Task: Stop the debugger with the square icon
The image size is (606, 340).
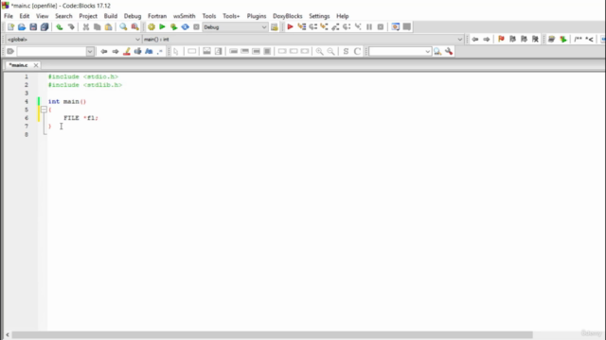Action: (x=381, y=27)
